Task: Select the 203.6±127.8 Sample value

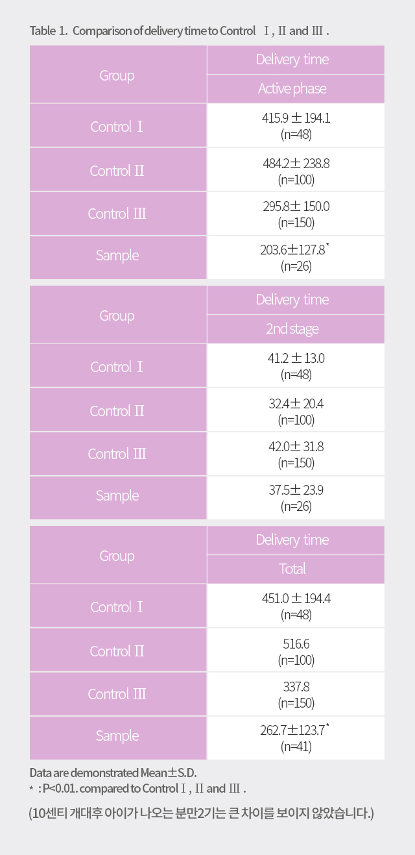Action: (x=296, y=258)
